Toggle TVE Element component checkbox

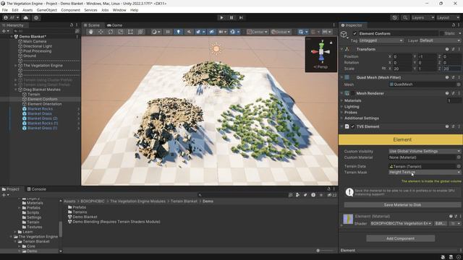[352, 127]
